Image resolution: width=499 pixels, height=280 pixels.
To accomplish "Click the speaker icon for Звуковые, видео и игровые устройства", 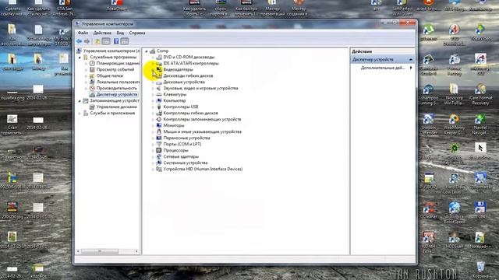I will [159, 88].
